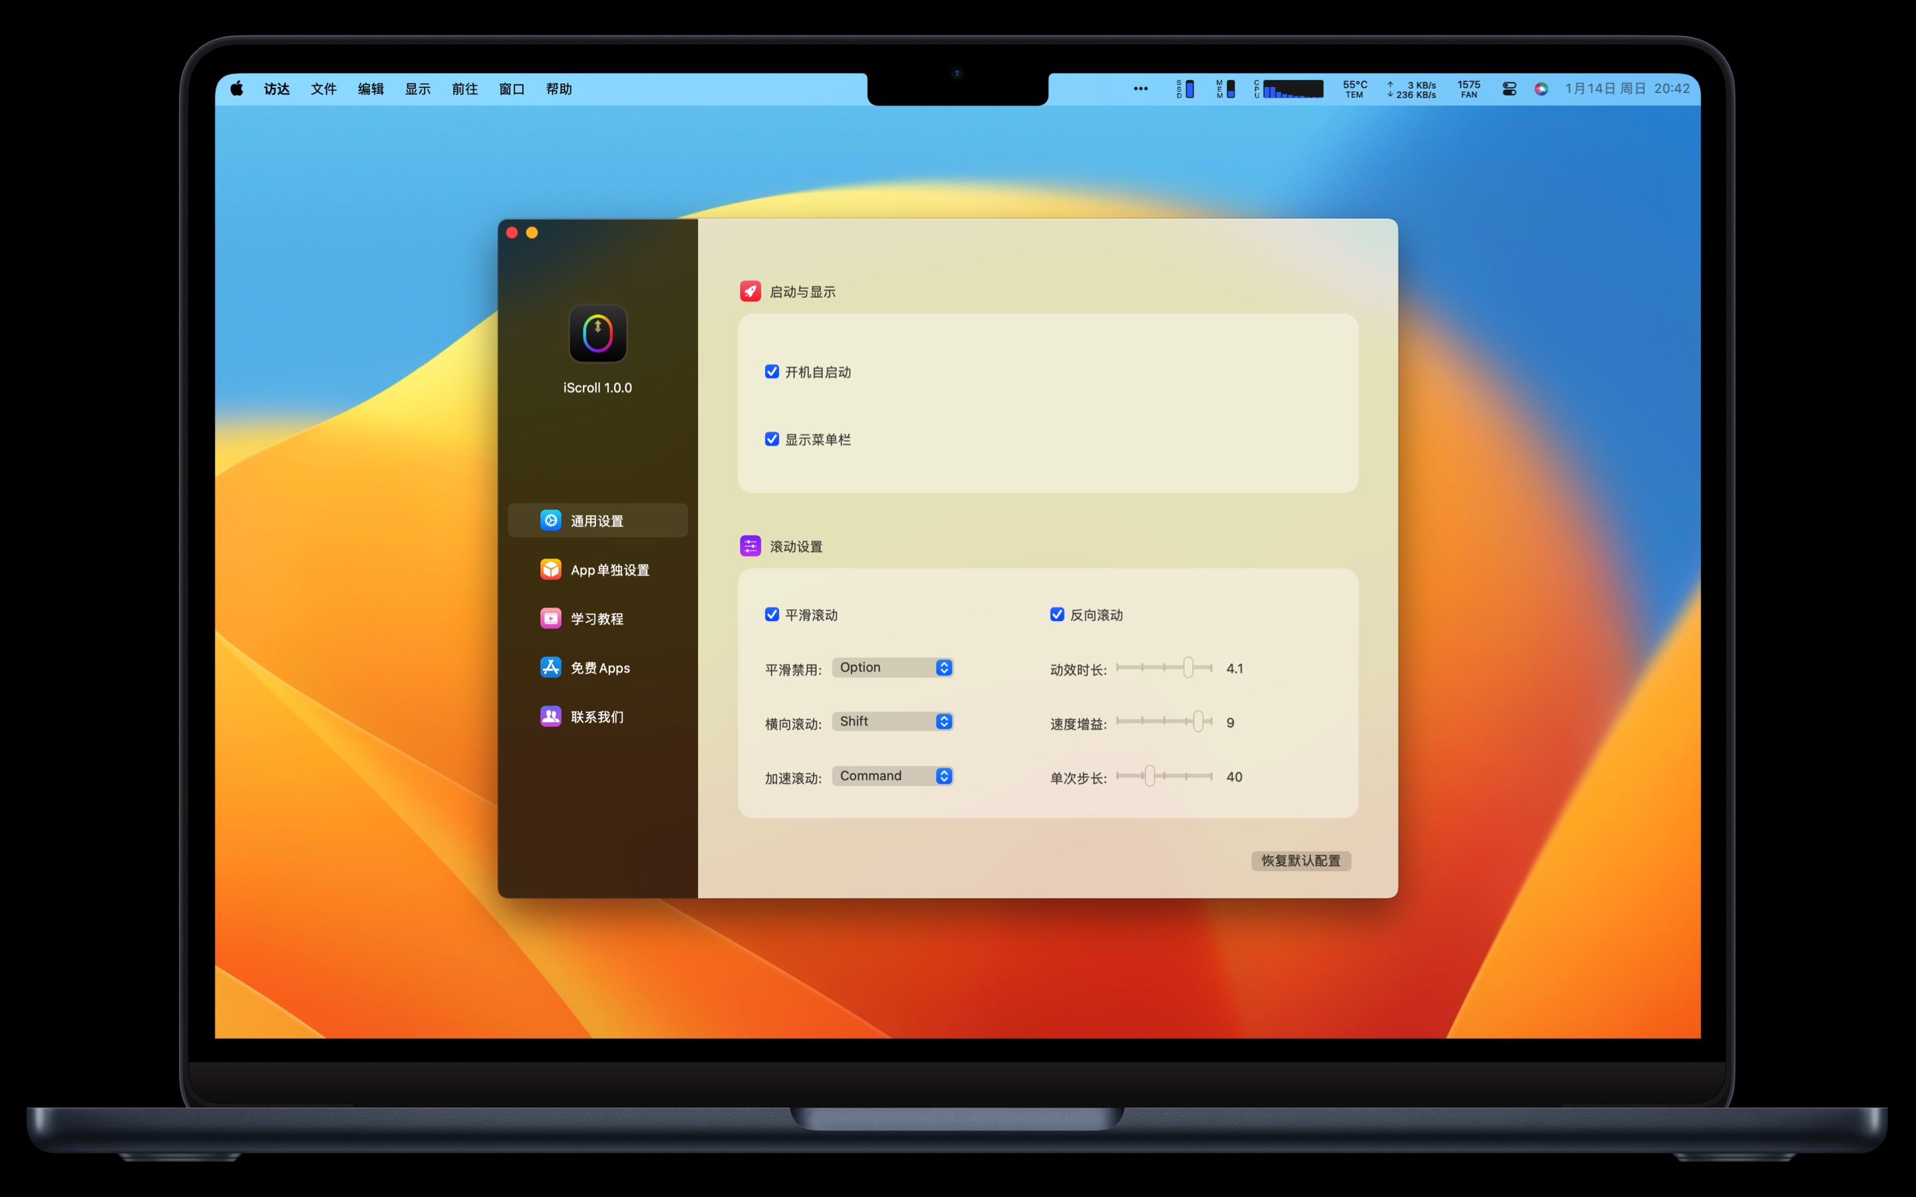Expand the 加速滚动 Command dropdown

click(x=892, y=776)
